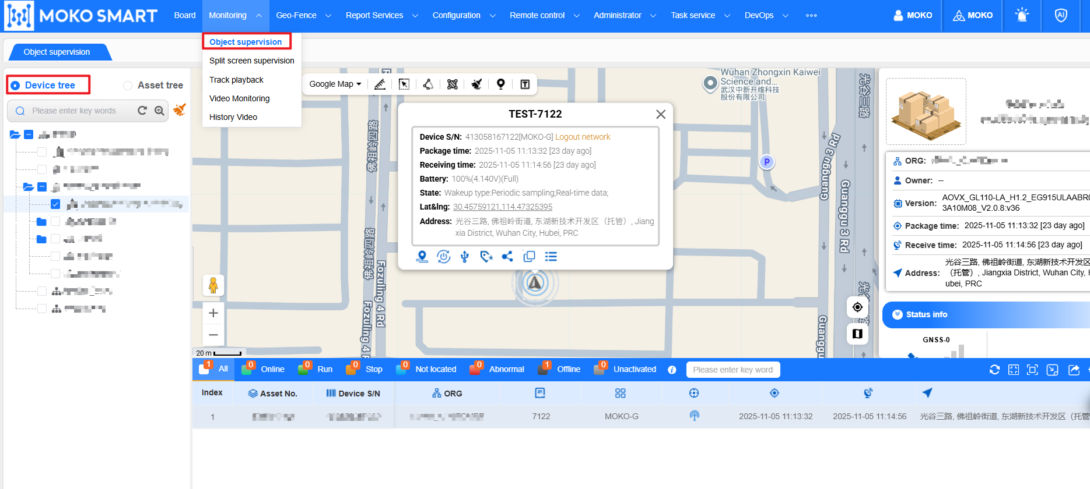Click the refresh icon beside the tree search

click(x=142, y=111)
